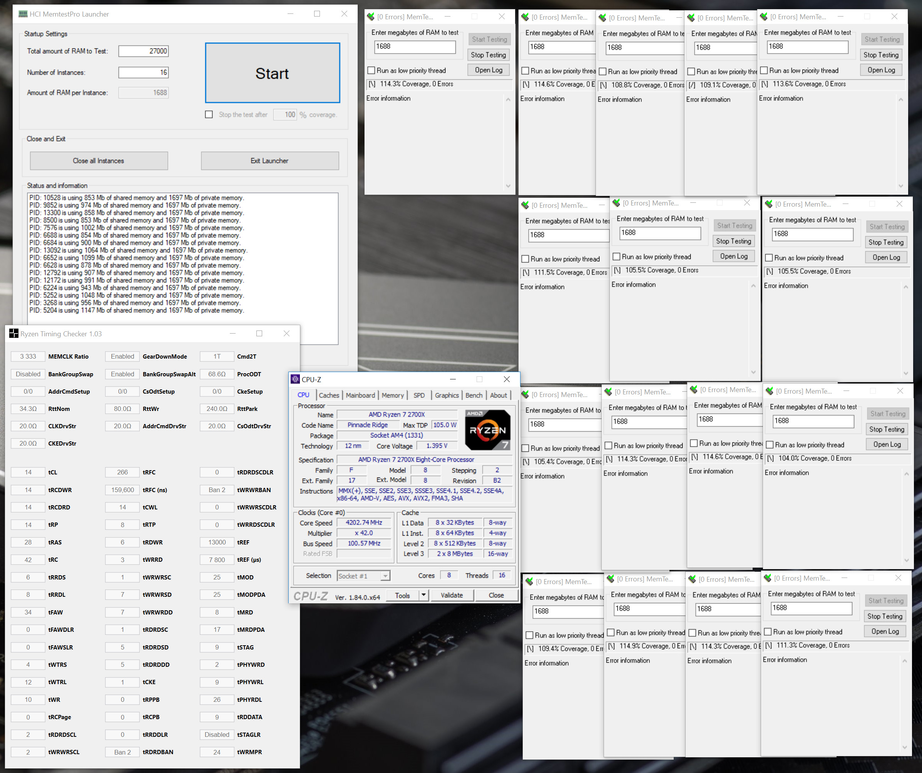The image size is (922, 773).
Task: Close the Ryzen Timing Checker window
Action: click(x=286, y=334)
